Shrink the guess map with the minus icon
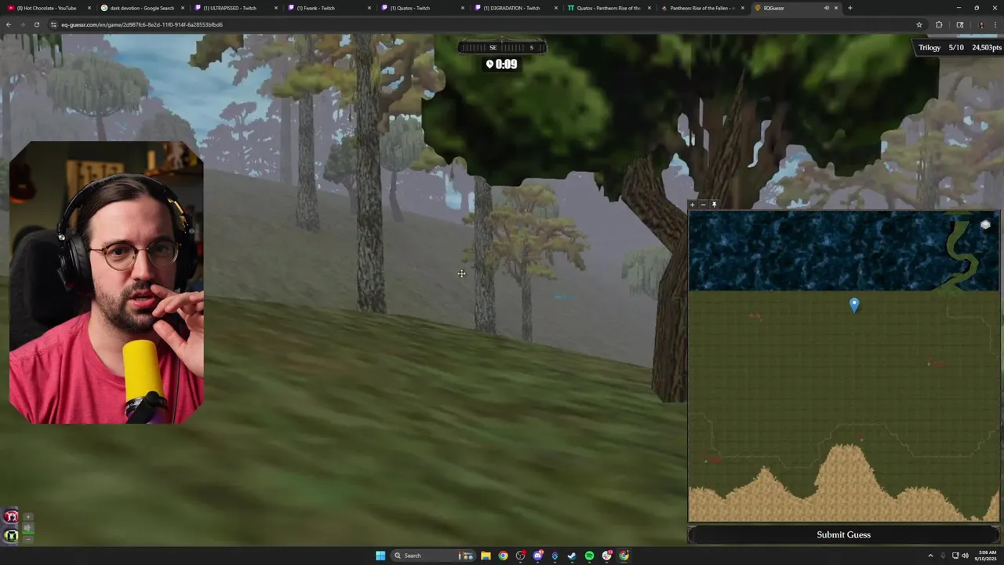1004x565 pixels. point(703,204)
